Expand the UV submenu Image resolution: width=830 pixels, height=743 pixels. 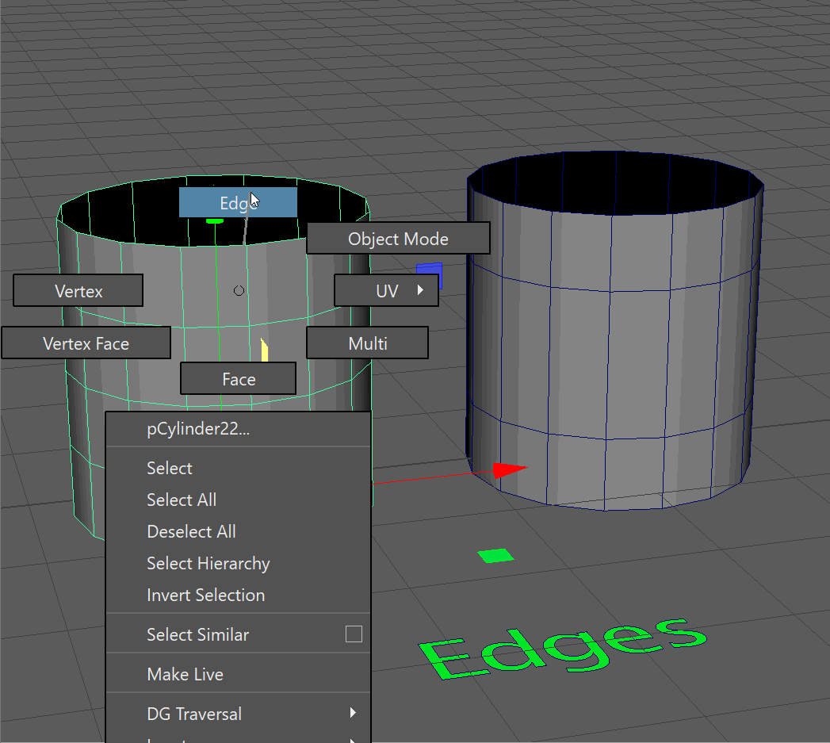click(x=388, y=291)
